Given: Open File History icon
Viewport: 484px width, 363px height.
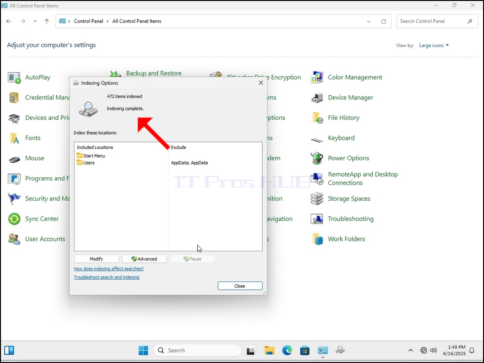Looking at the screenshot, I should click(317, 118).
